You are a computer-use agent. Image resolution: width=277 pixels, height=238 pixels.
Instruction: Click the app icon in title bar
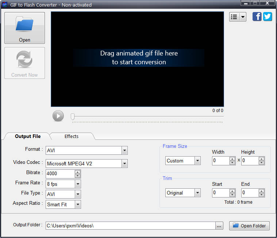[x=4, y=5]
